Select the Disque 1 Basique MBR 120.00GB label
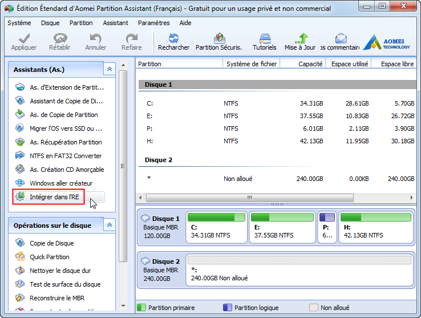This screenshot has width=421, height=318. tap(161, 227)
